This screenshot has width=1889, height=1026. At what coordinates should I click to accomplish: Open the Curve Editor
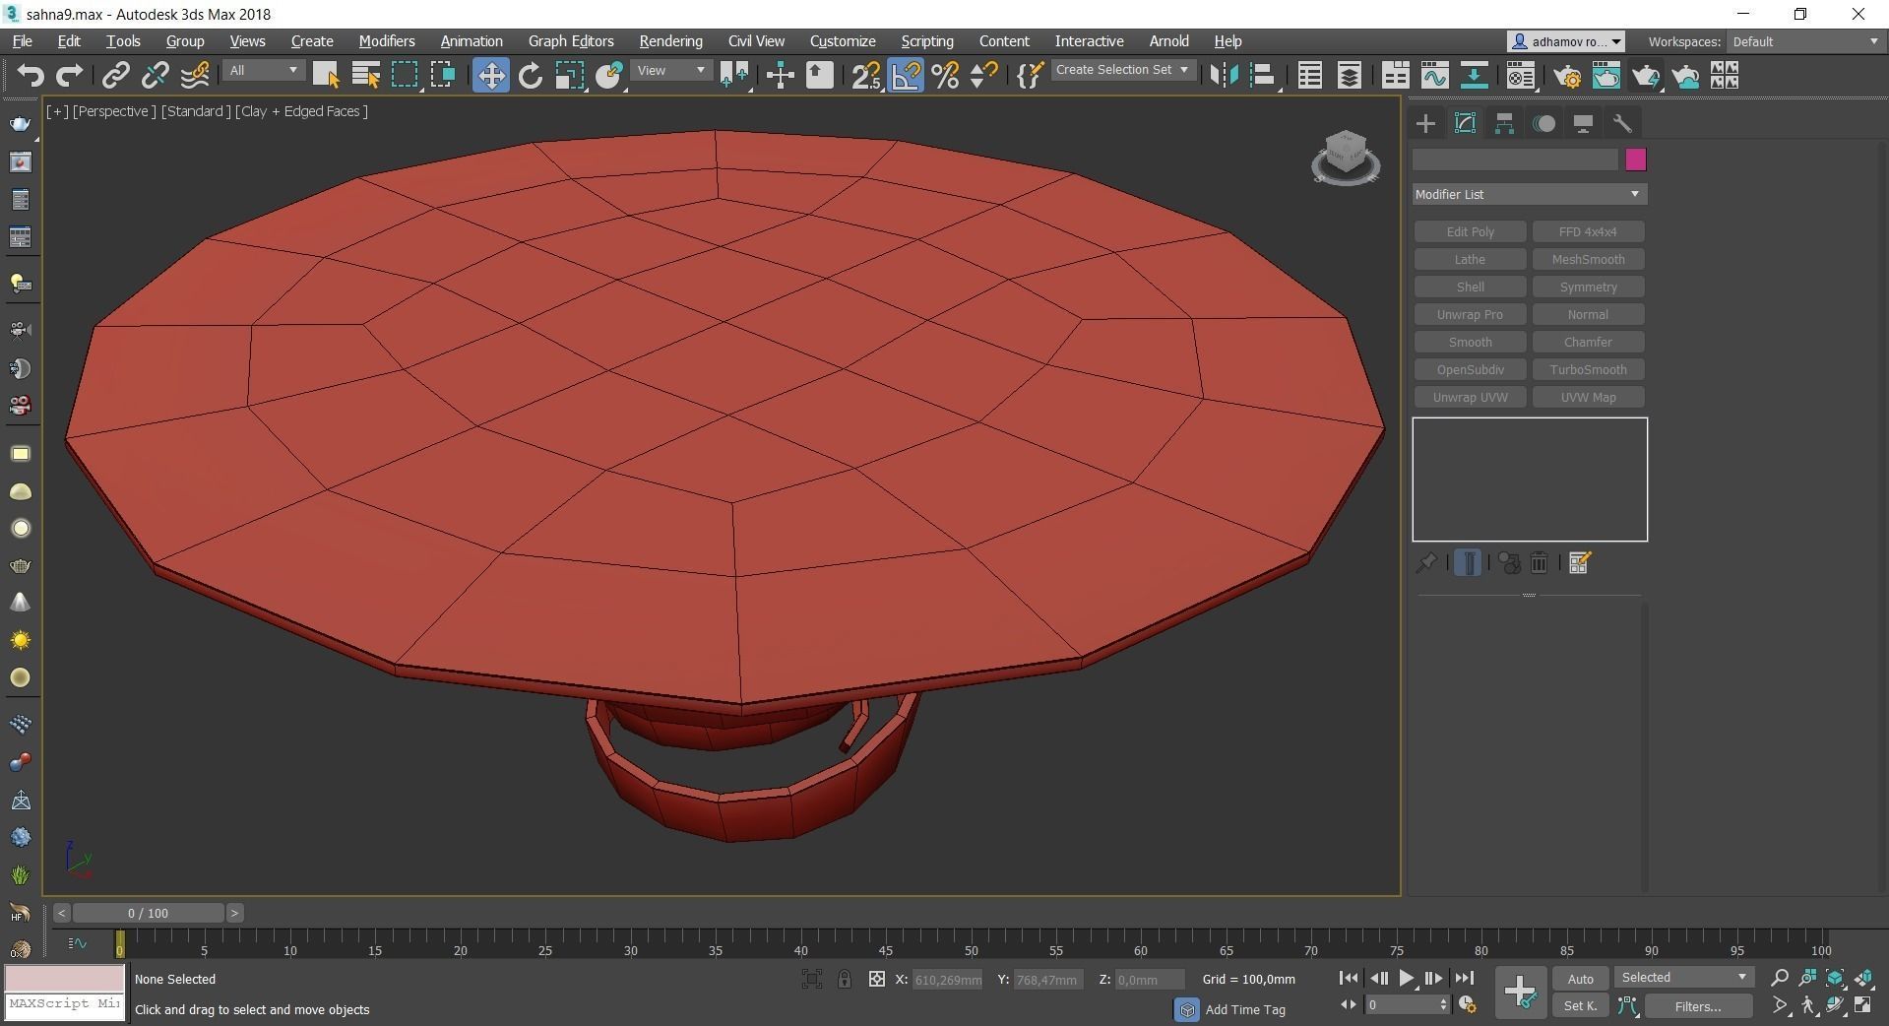[x=1434, y=76]
